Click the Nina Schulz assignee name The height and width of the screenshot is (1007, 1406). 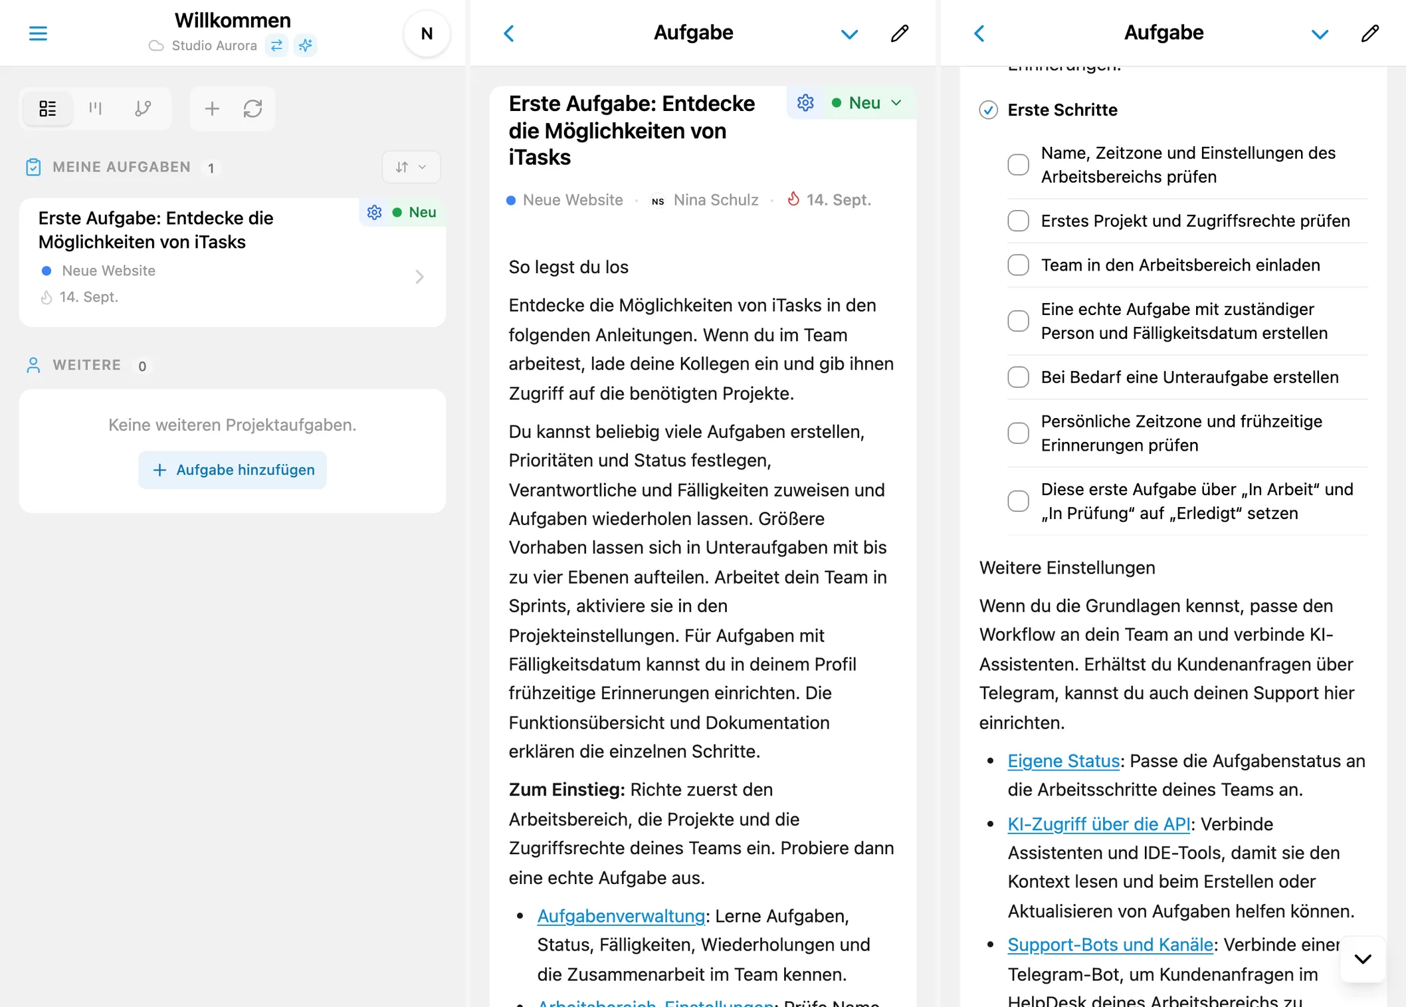[x=716, y=200]
